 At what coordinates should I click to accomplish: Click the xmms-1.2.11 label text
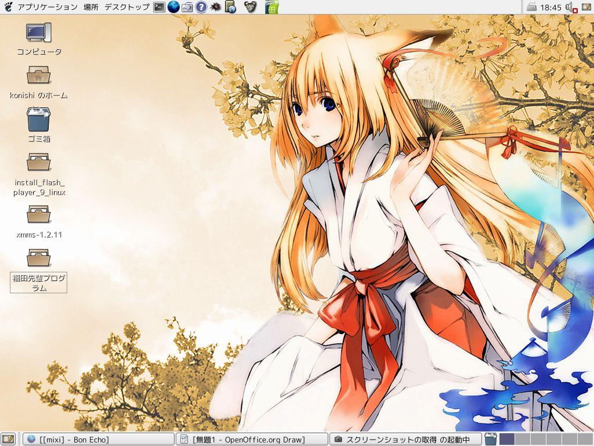point(39,235)
